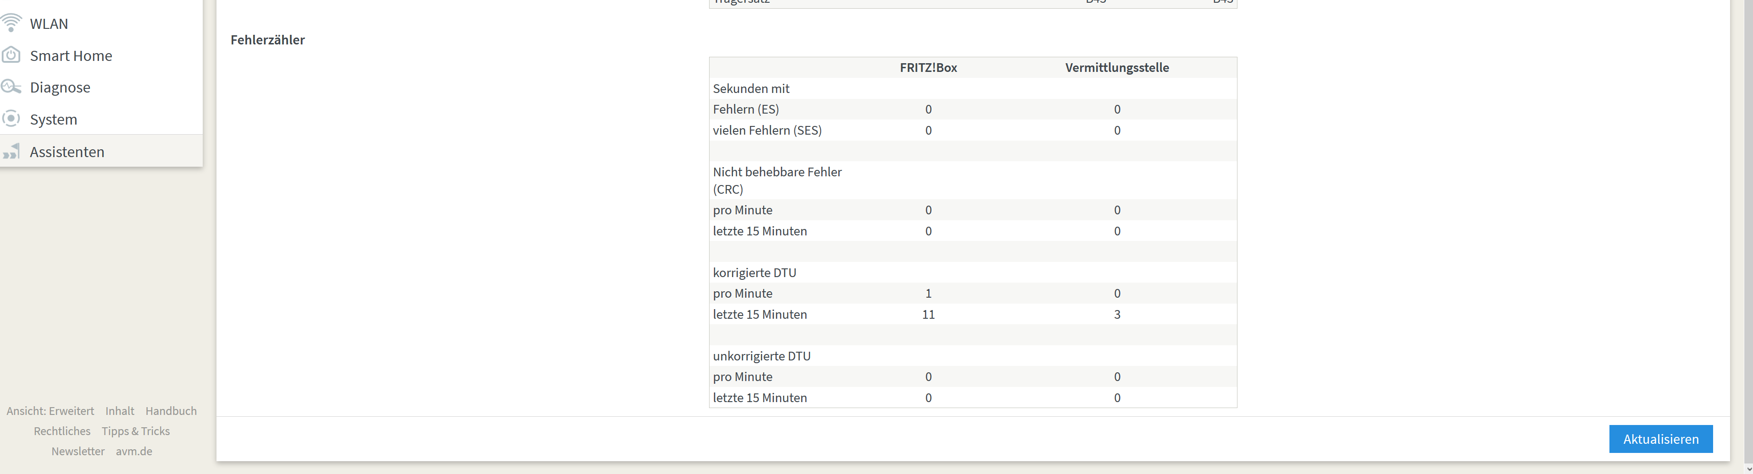Select 'Nicht behebbare Fehler (CRC)' label
Viewport: 1753px width, 474px height.
click(777, 180)
